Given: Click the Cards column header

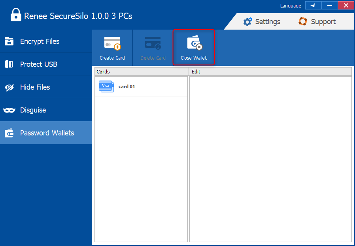Looking at the screenshot, I should point(141,71).
